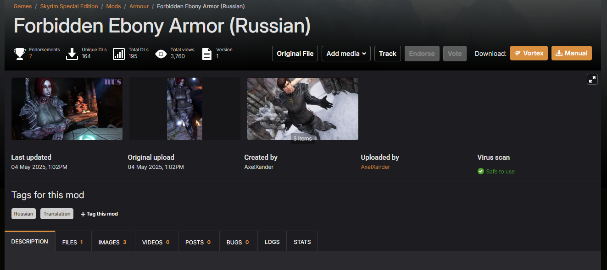Open the Logs tab
The height and width of the screenshot is (270, 607).
(x=272, y=242)
